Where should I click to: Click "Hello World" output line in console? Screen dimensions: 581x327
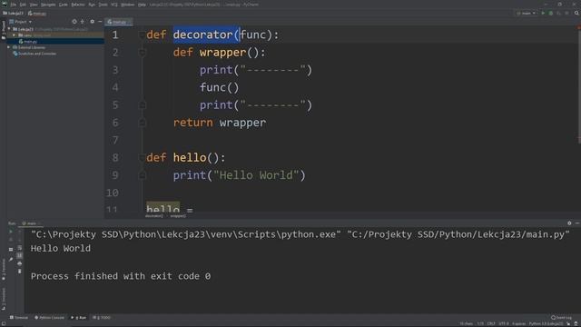click(61, 248)
